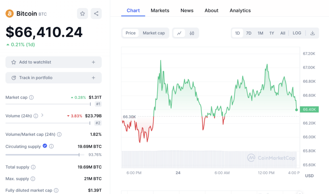Download chart data using download icon
This screenshot has height=194, width=329.
pos(312,33)
